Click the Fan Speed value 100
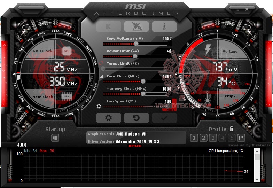The width and height of the screenshot is (273, 188). [168, 101]
